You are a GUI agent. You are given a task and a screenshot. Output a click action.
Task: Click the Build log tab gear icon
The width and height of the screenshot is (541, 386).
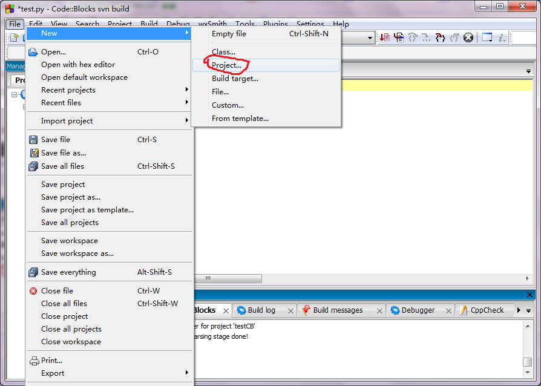pyautogui.click(x=241, y=310)
